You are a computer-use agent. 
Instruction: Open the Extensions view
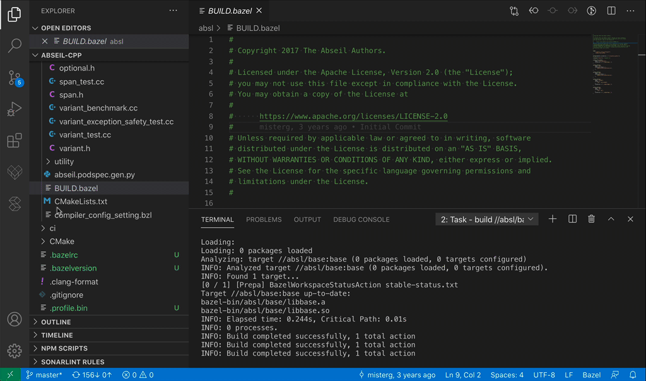[x=15, y=141]
